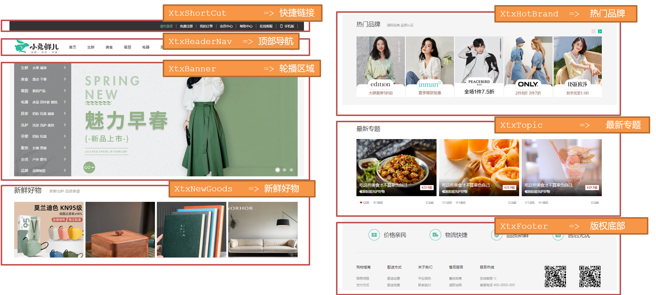Click the 请先登录 login link
The height and width of the screenshot is (295, 656).
(166, 26)
